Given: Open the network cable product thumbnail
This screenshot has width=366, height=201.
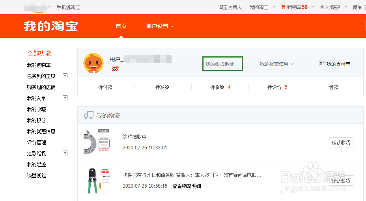Looking at the screenshot, I should 97,141.
